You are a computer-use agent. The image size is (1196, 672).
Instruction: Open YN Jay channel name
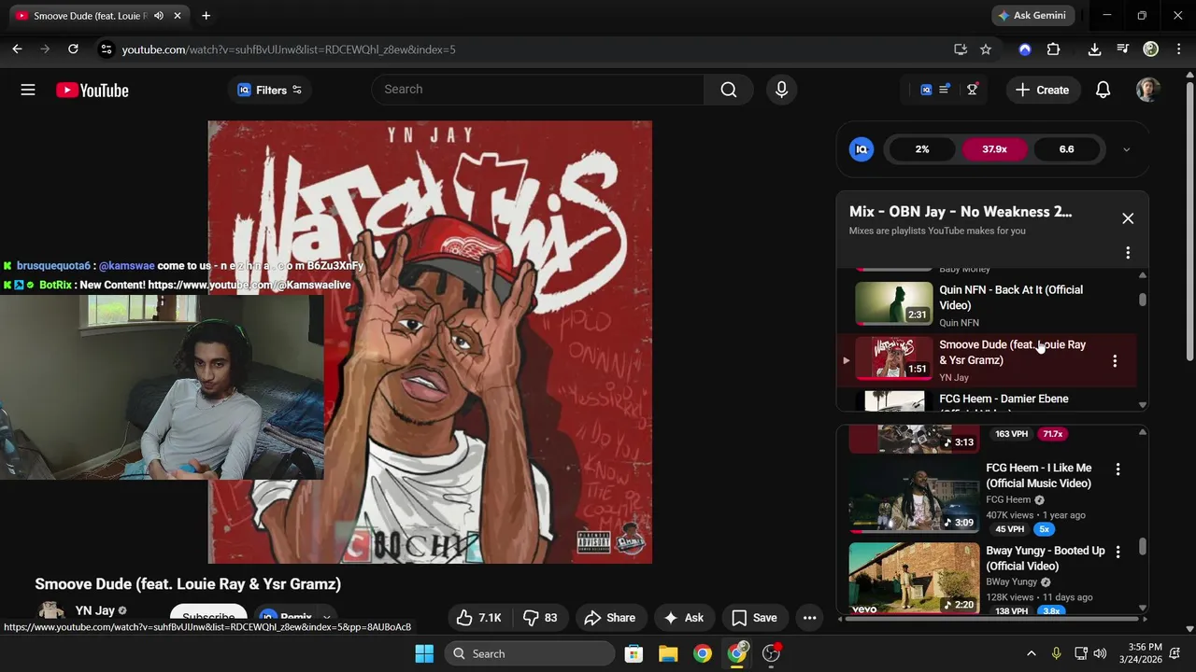(x=94, y=610)
